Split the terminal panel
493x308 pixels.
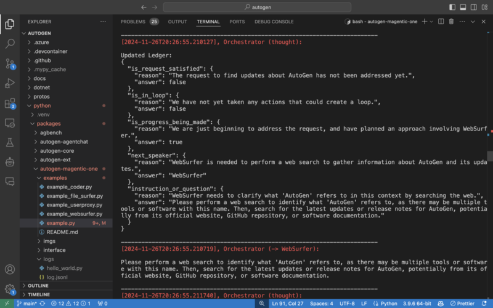coord(441,22)
